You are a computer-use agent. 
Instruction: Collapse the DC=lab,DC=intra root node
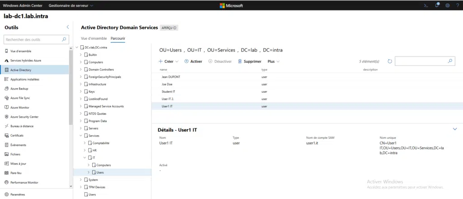(77, 47)
